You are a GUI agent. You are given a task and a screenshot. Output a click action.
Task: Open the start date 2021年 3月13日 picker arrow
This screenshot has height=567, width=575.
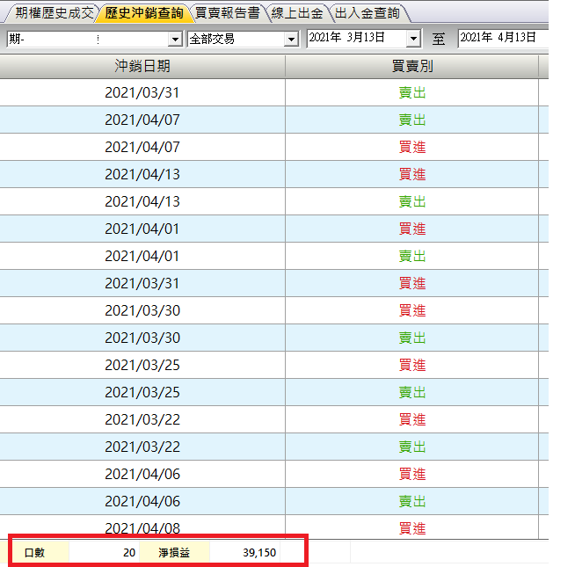pyautogui.click(x=413, y=38)
